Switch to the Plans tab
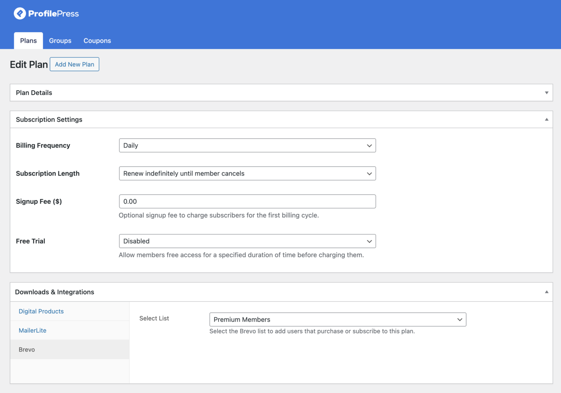The height and width of the screenshot is (393, 561). point(28,41)
